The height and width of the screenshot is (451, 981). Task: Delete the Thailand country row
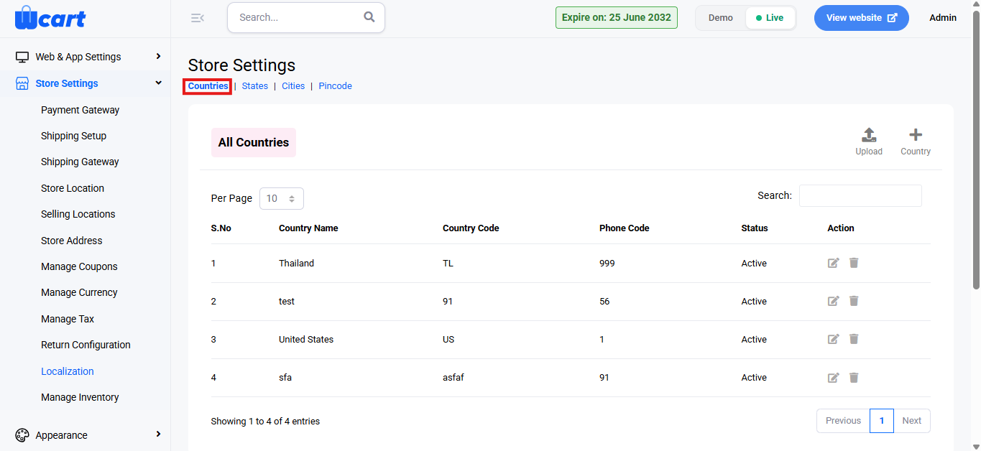854,263
